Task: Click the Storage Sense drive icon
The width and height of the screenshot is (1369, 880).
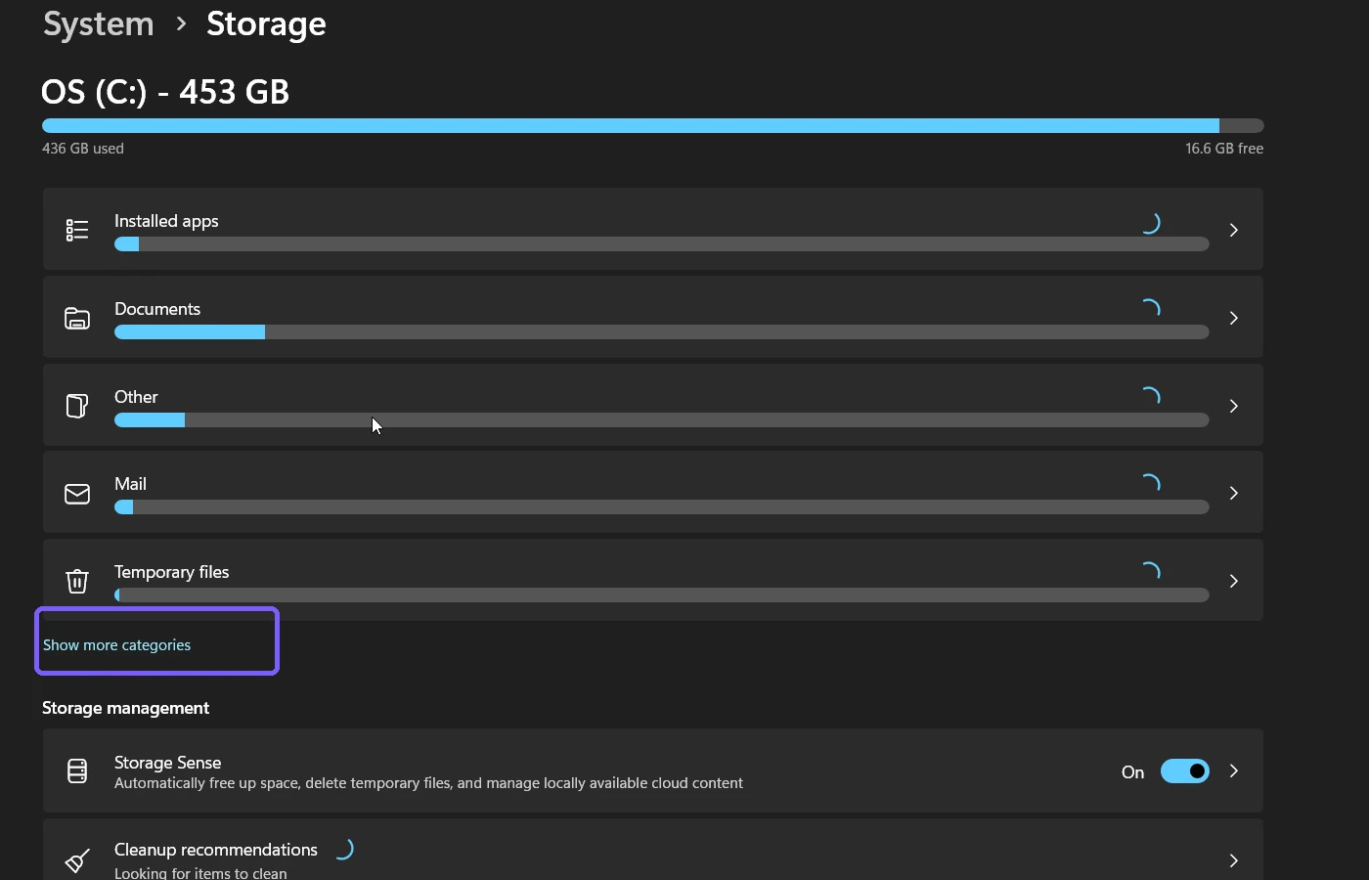Action: (77, 771)
